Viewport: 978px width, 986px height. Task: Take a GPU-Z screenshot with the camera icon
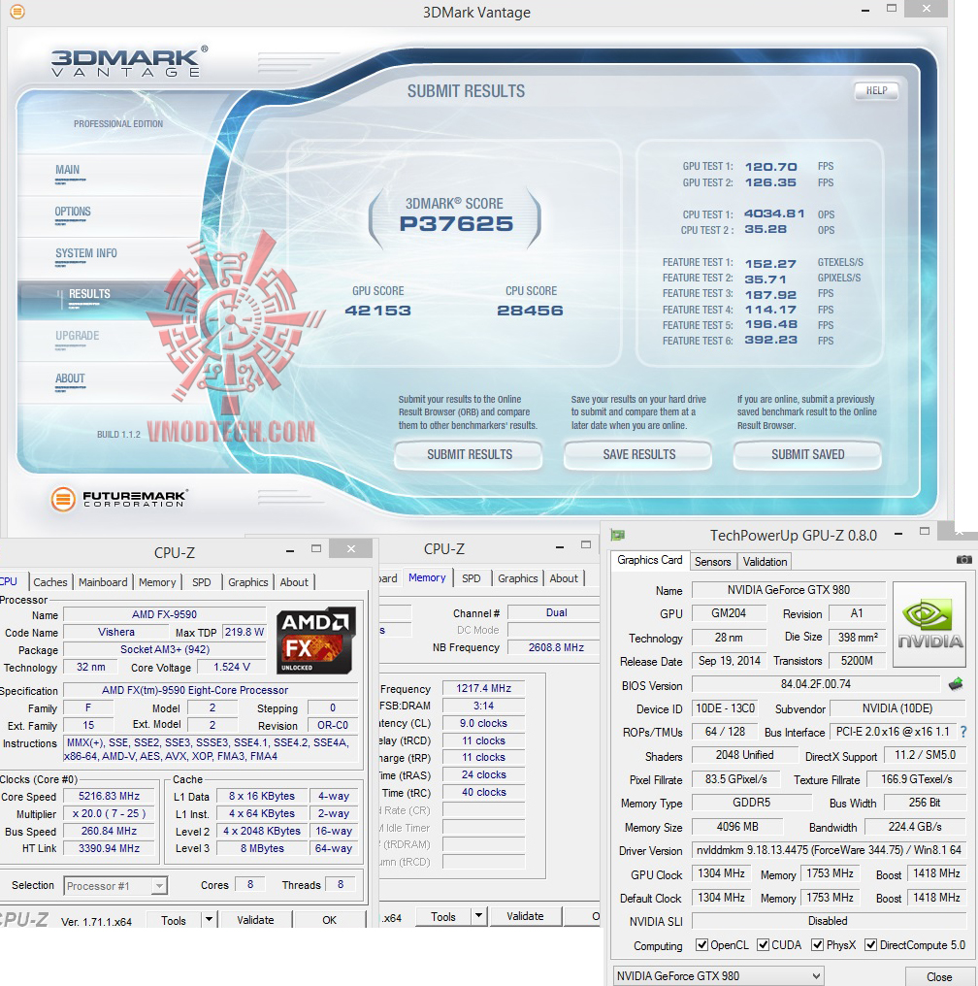pos(963,560)
